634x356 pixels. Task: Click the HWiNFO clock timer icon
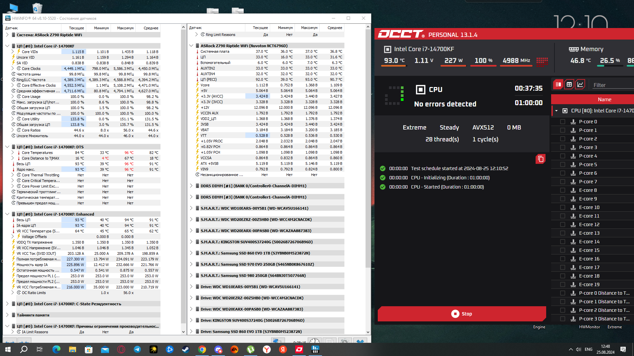point(314,341)
